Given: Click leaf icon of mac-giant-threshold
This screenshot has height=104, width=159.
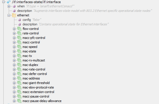Looking at the screenshot, I should [x=19, y=83].
